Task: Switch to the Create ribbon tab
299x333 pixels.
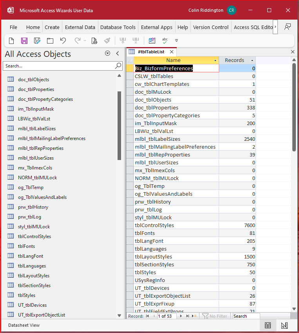Action: (x=52, y=27)
